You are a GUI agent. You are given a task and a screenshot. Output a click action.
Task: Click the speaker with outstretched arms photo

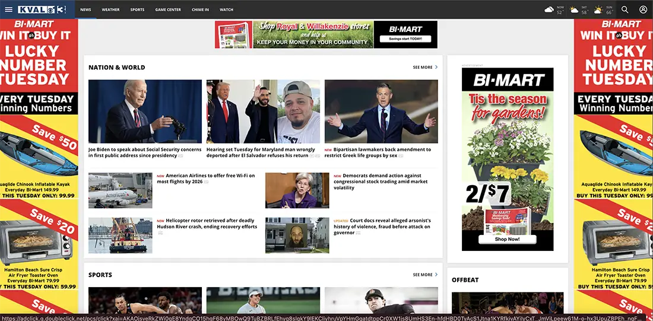[381, 112]
